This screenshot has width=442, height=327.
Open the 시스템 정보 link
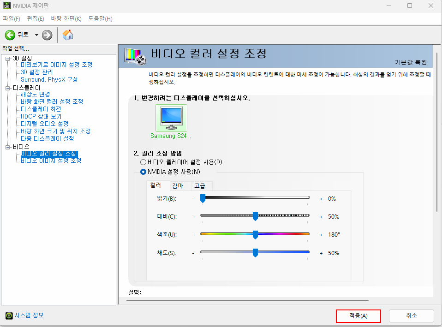click(29, 315)
